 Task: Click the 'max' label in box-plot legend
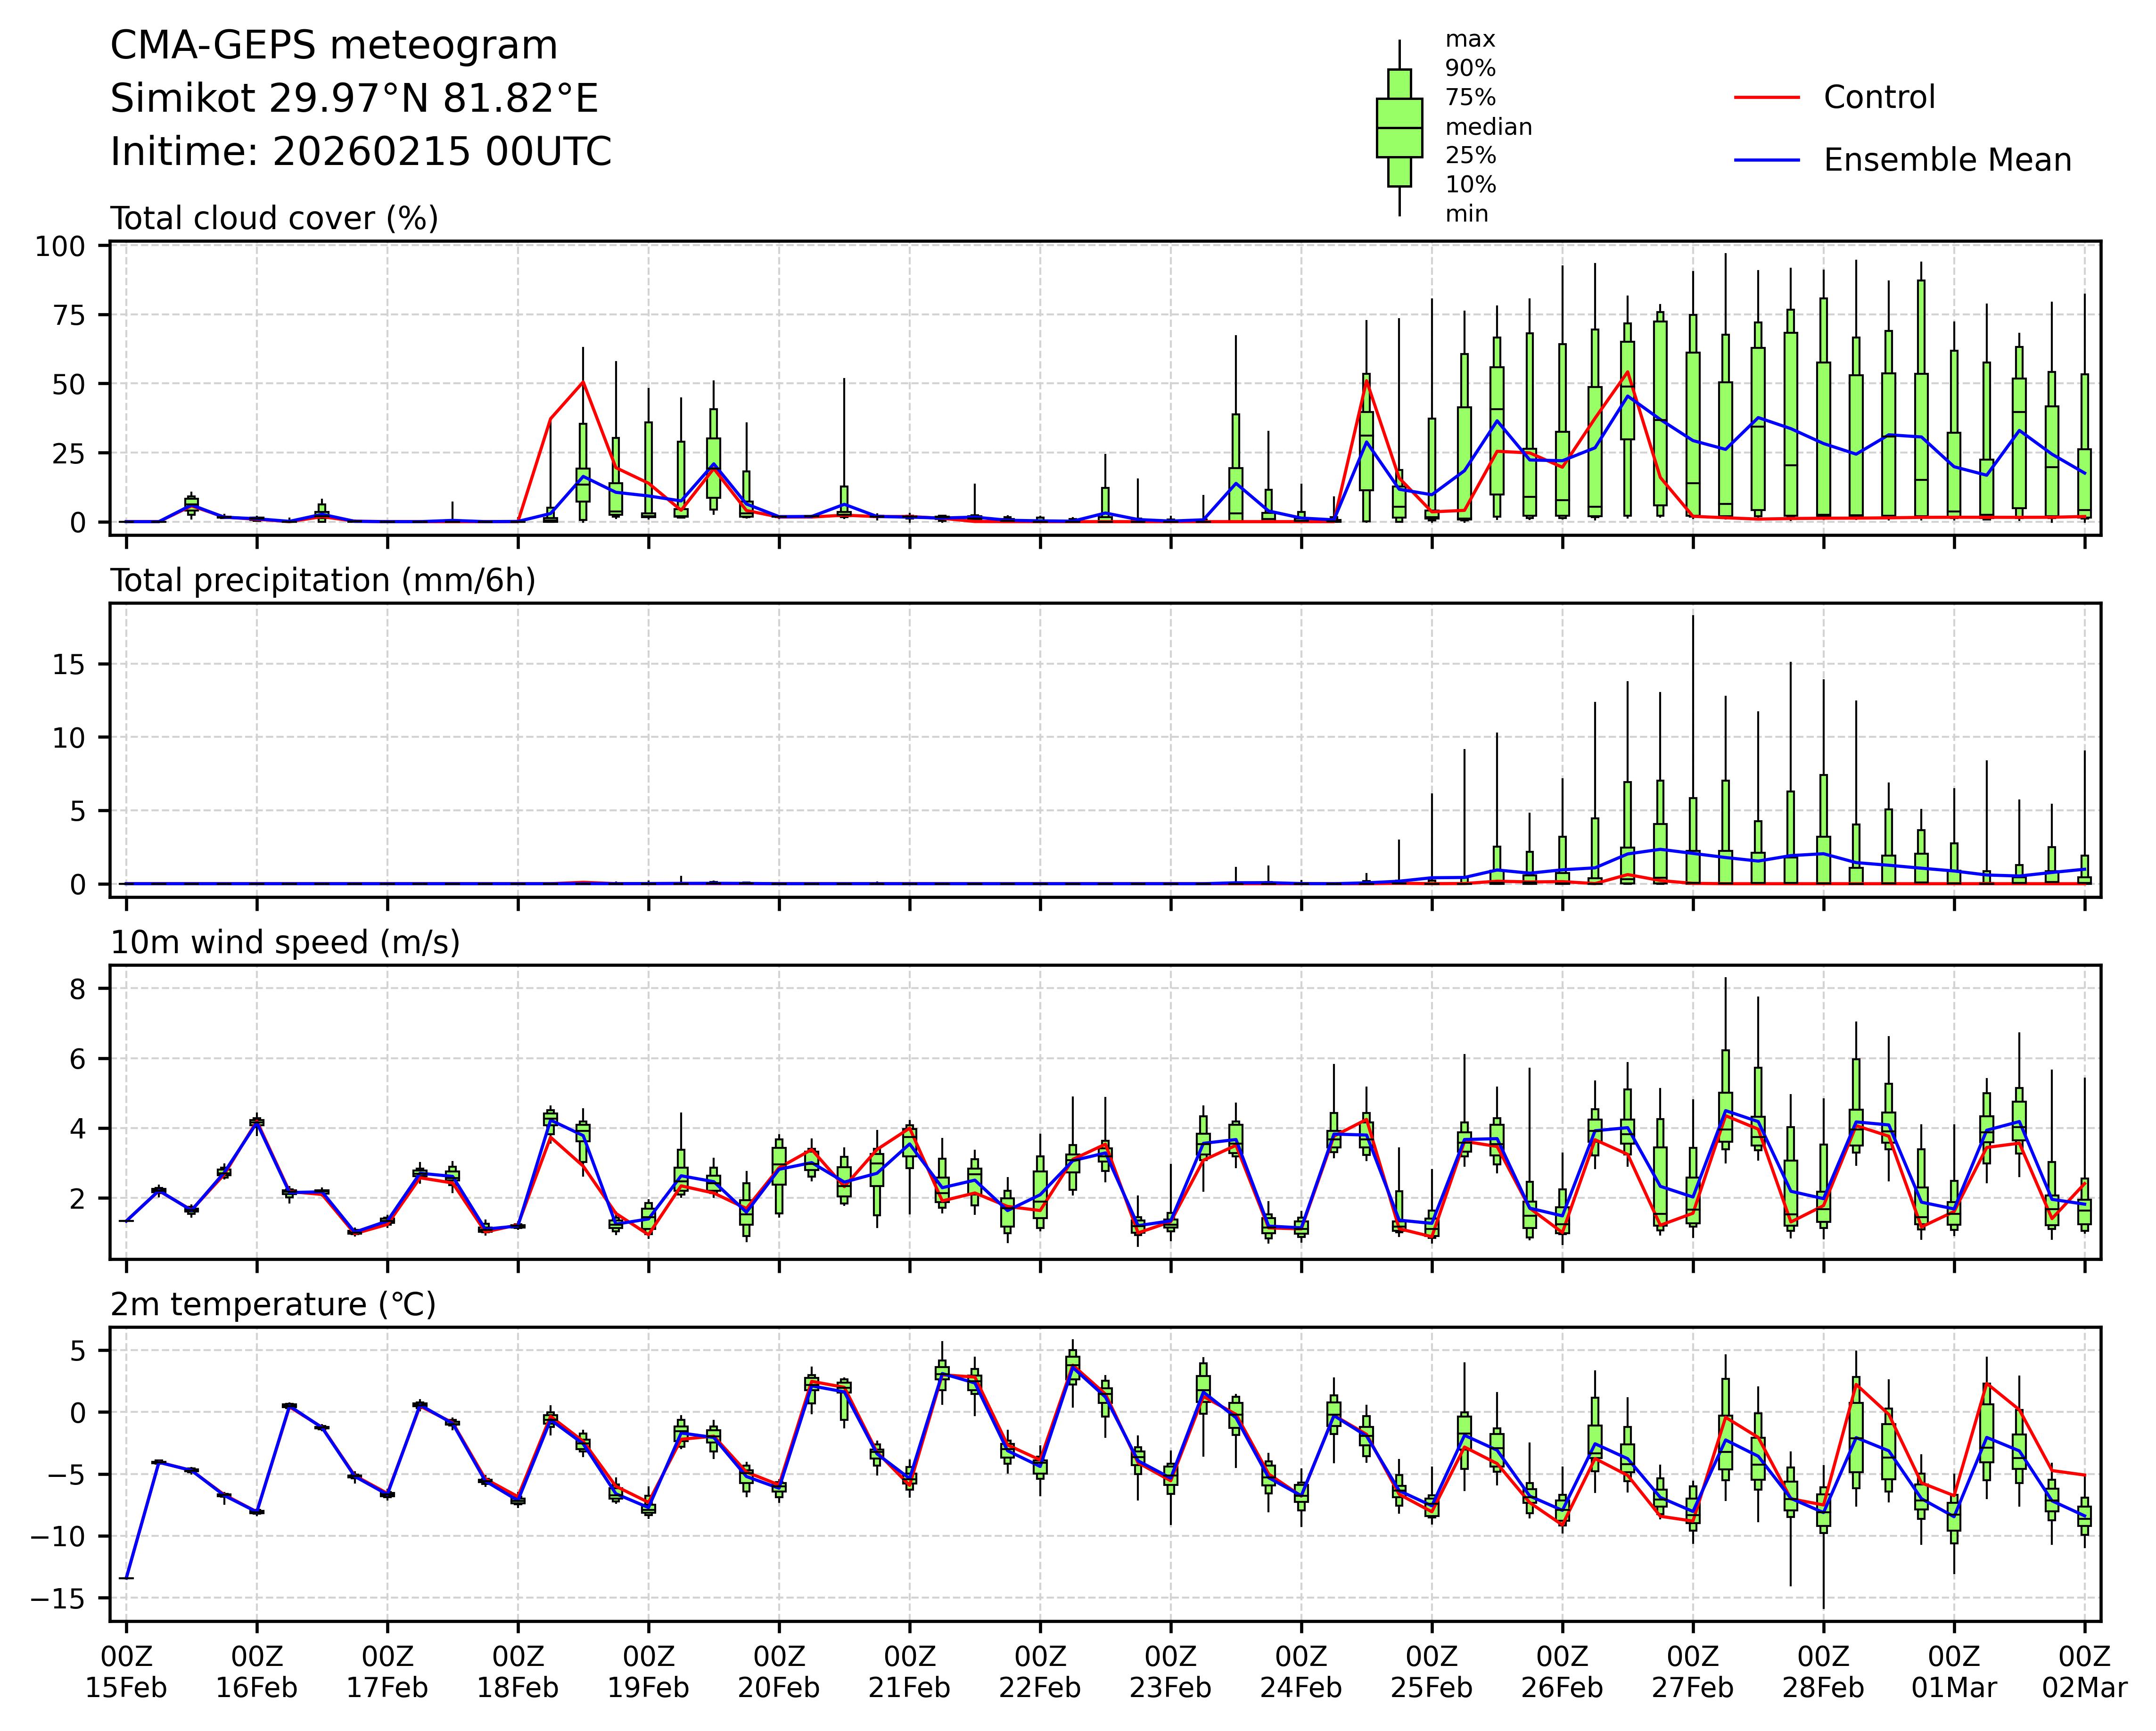tap(1470, 40)
